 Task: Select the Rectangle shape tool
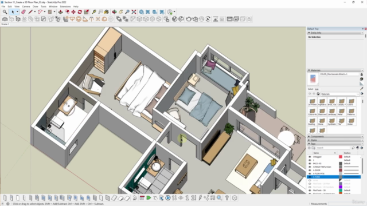(x=50, y=12)
